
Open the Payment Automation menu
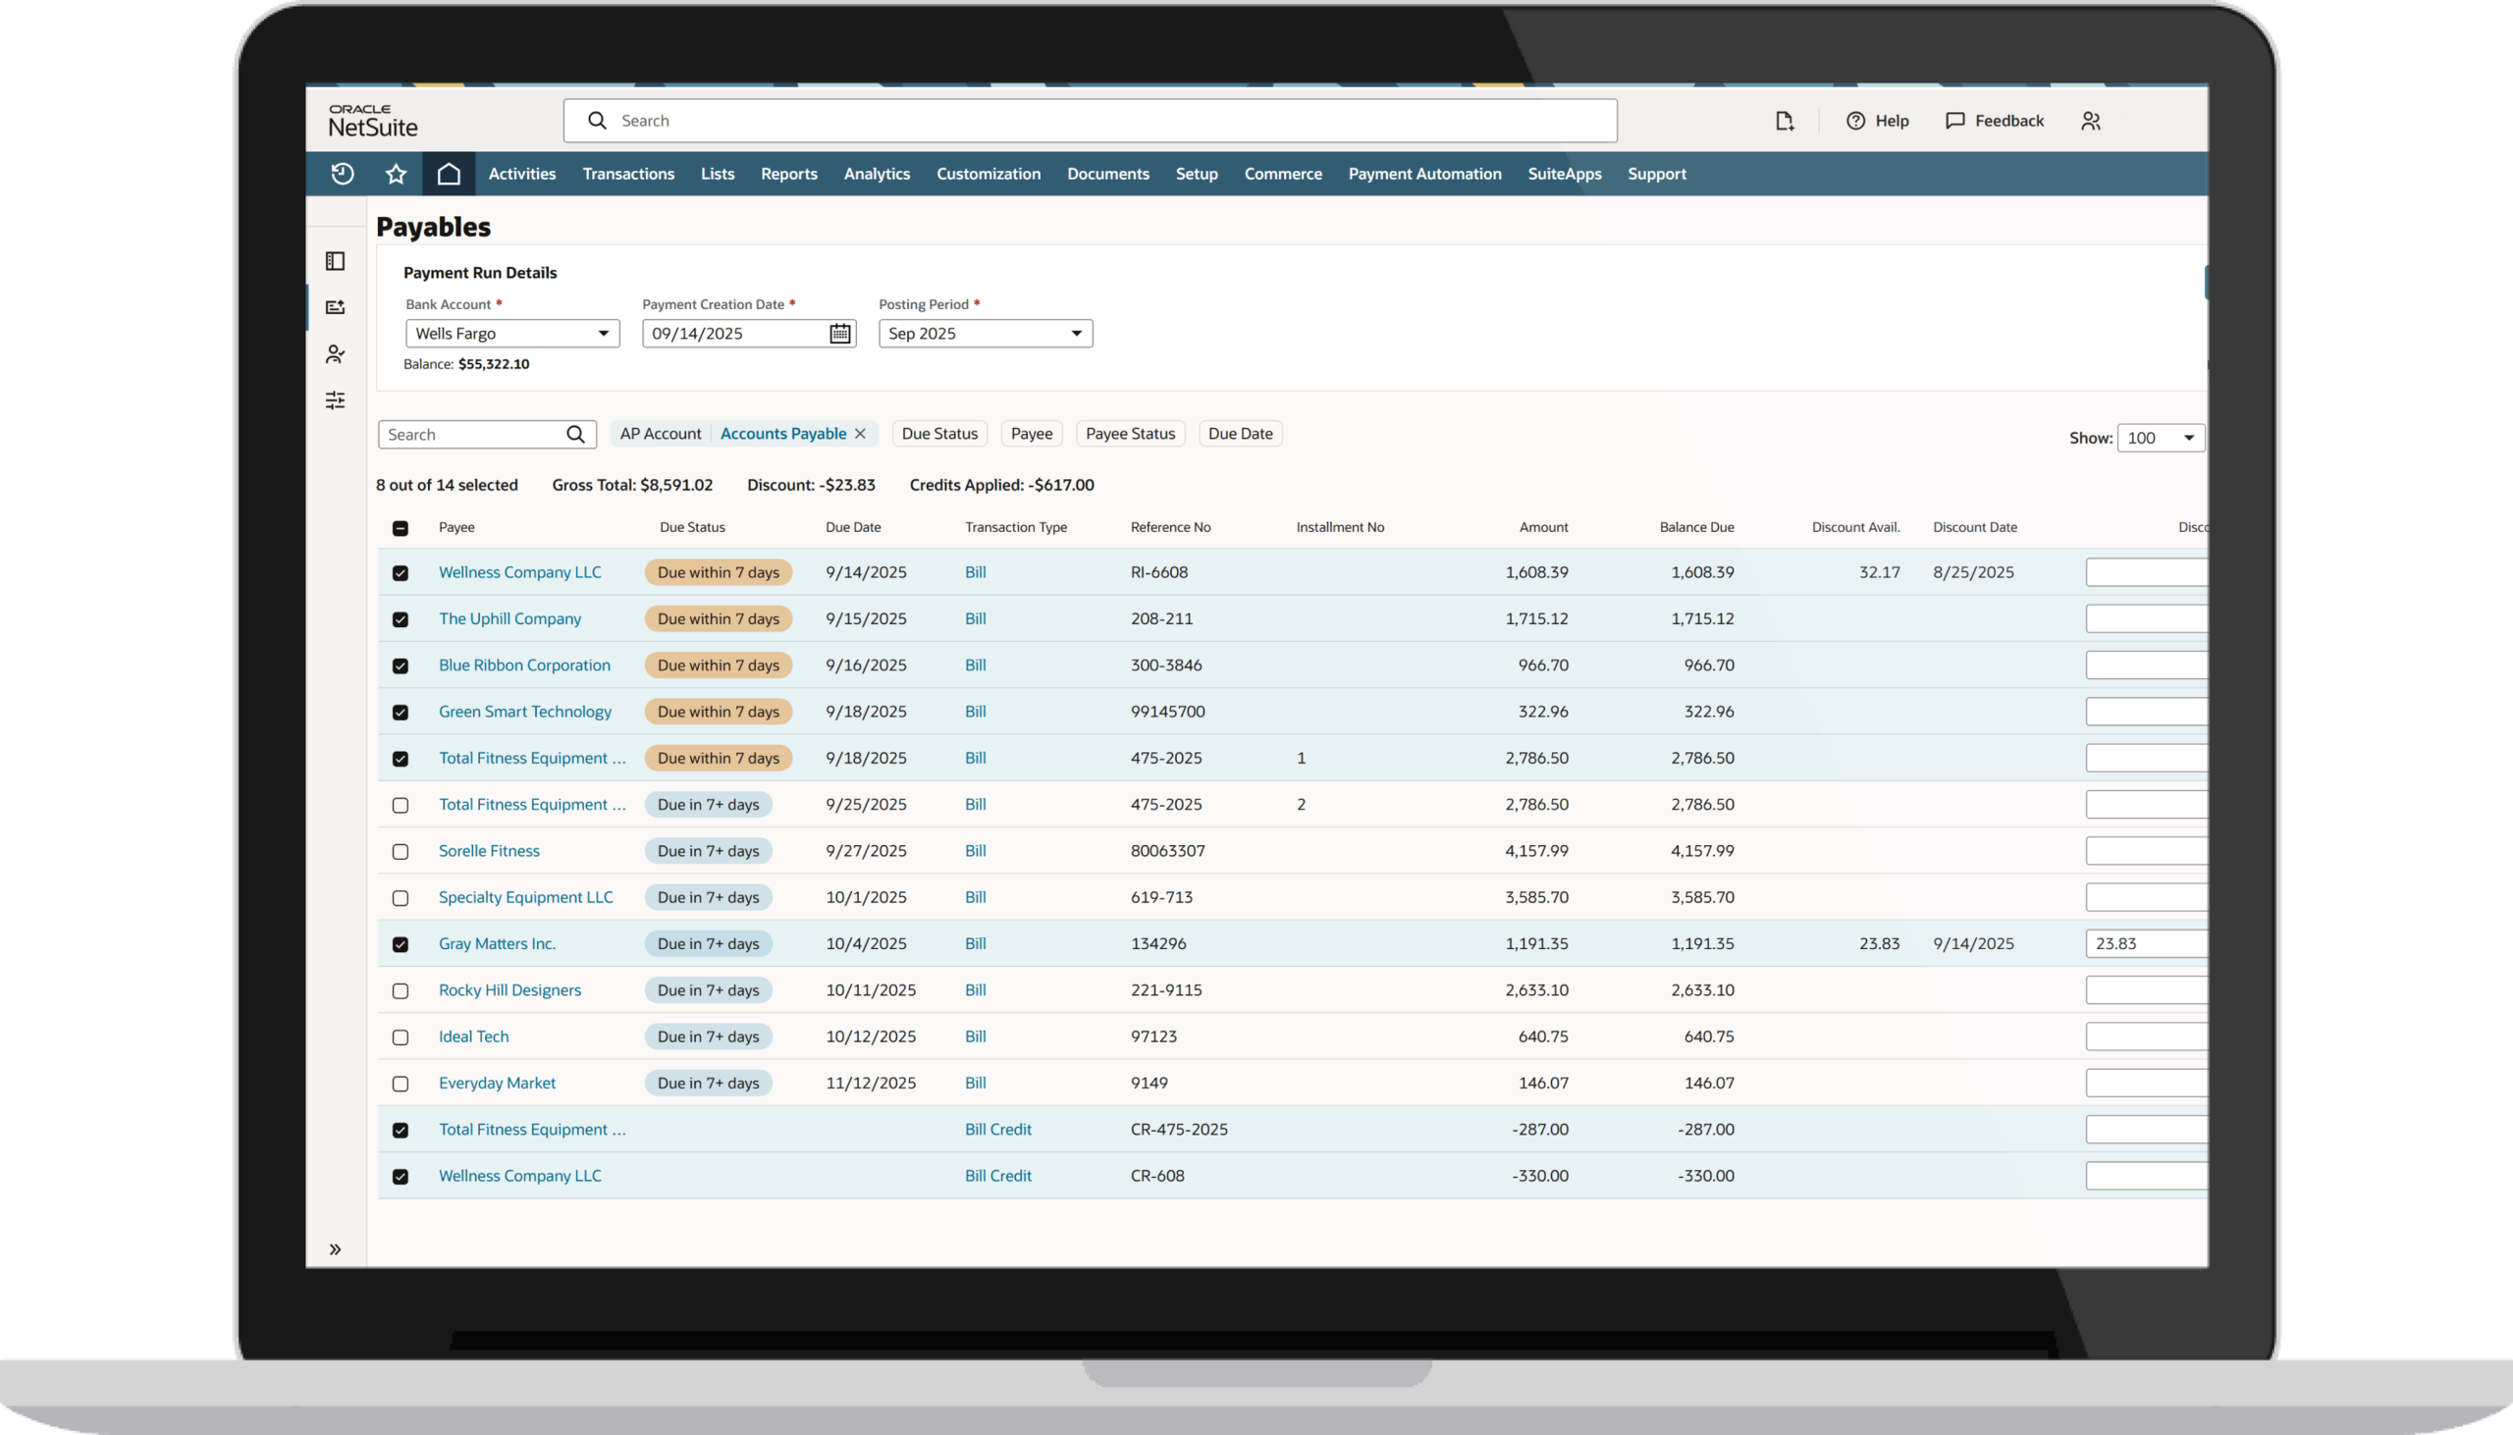coord(1424,175)
